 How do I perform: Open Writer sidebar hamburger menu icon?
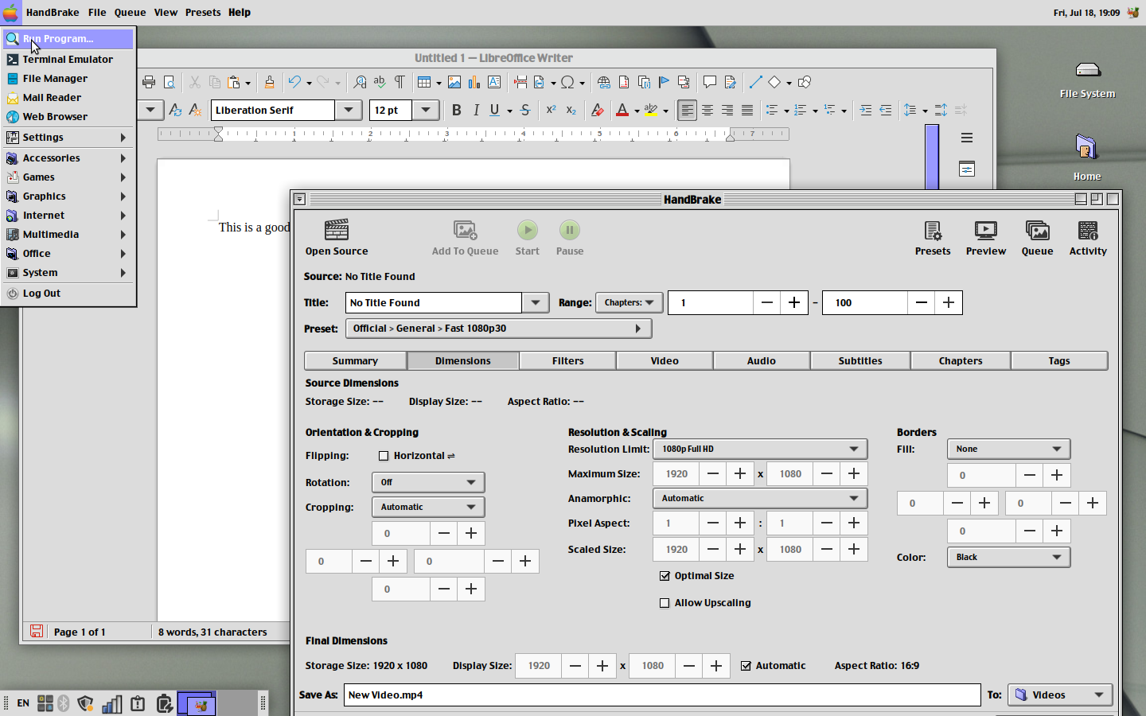tap(967, 138)
